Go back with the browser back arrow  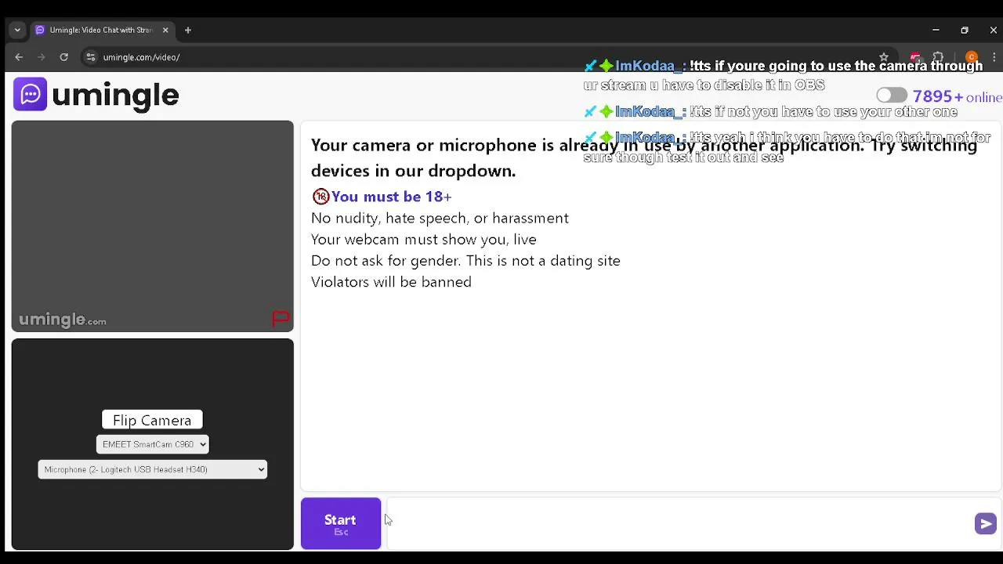pyautogui.click(x=19, y=57)
